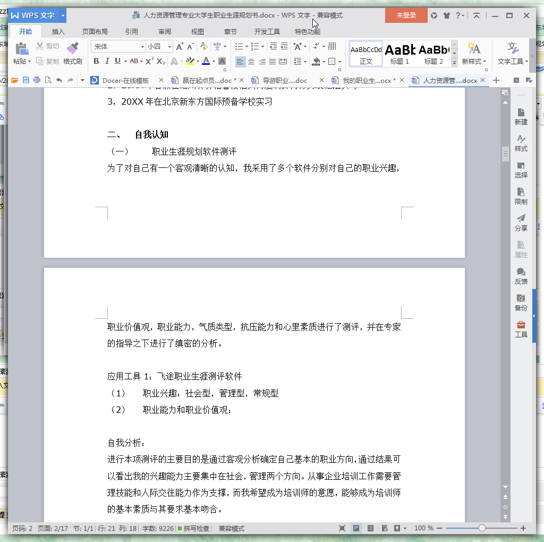Image resolution: width=544 pixels, height=542 pixels.
Task: Apply the 标题 1 style
Action: tap(399, 54)
